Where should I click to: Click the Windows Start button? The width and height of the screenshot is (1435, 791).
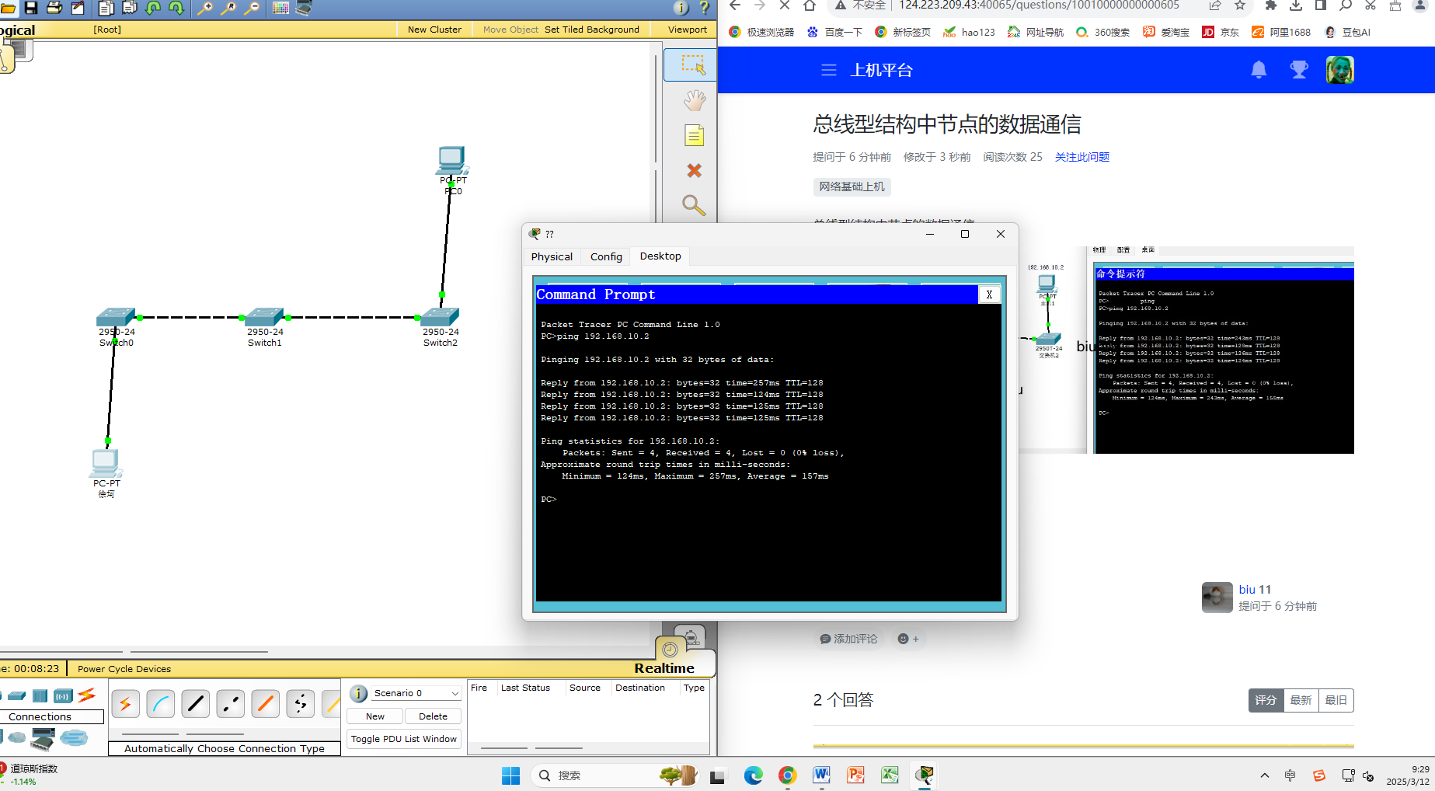pos(510,775)
